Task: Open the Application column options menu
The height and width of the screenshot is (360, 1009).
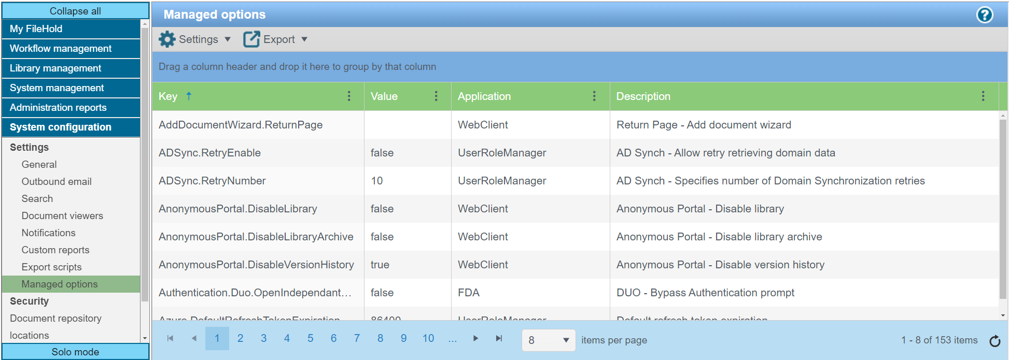Action: pyautogui.click(x=594, y=96)
